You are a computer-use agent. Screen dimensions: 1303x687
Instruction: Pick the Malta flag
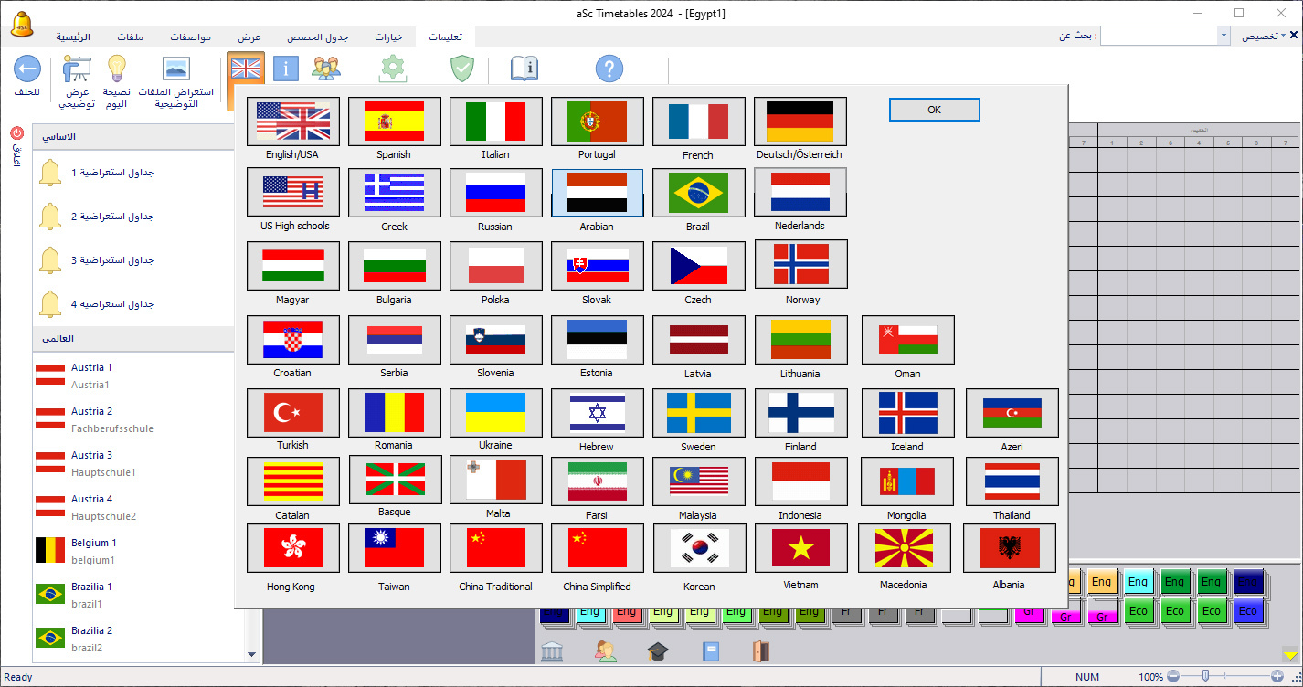[x=496, y=480]
